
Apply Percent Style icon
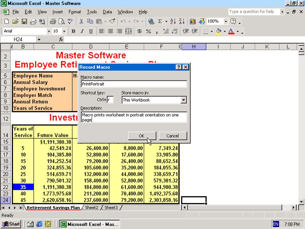tap(148, 31)
